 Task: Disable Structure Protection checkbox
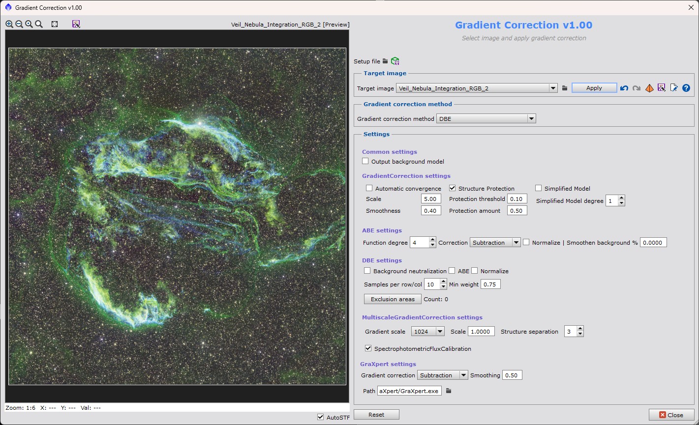click(453, 188)
